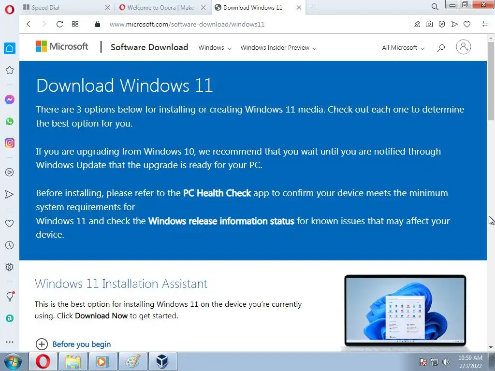Close the Welcome to Opera tab
495x371 pixels.
pos(204,7)
